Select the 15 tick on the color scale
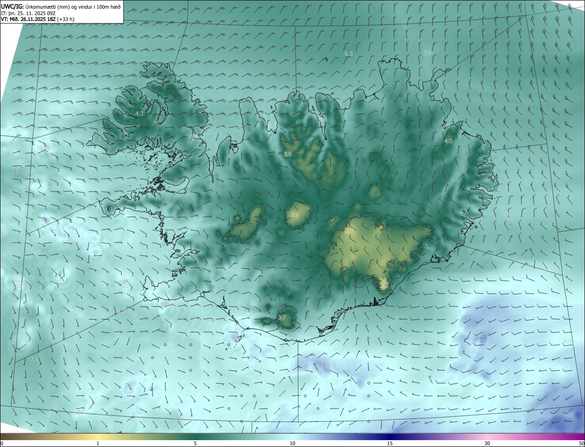The width and height of the screenshot is (585, 447). click(390, 443)
